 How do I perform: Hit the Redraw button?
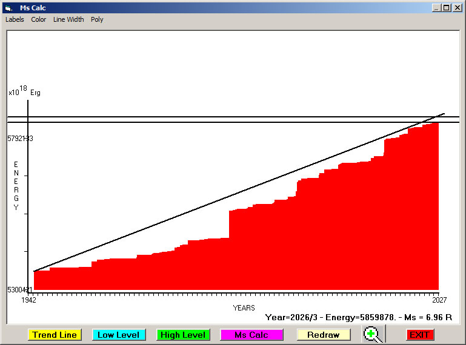[x=323, y=335]
